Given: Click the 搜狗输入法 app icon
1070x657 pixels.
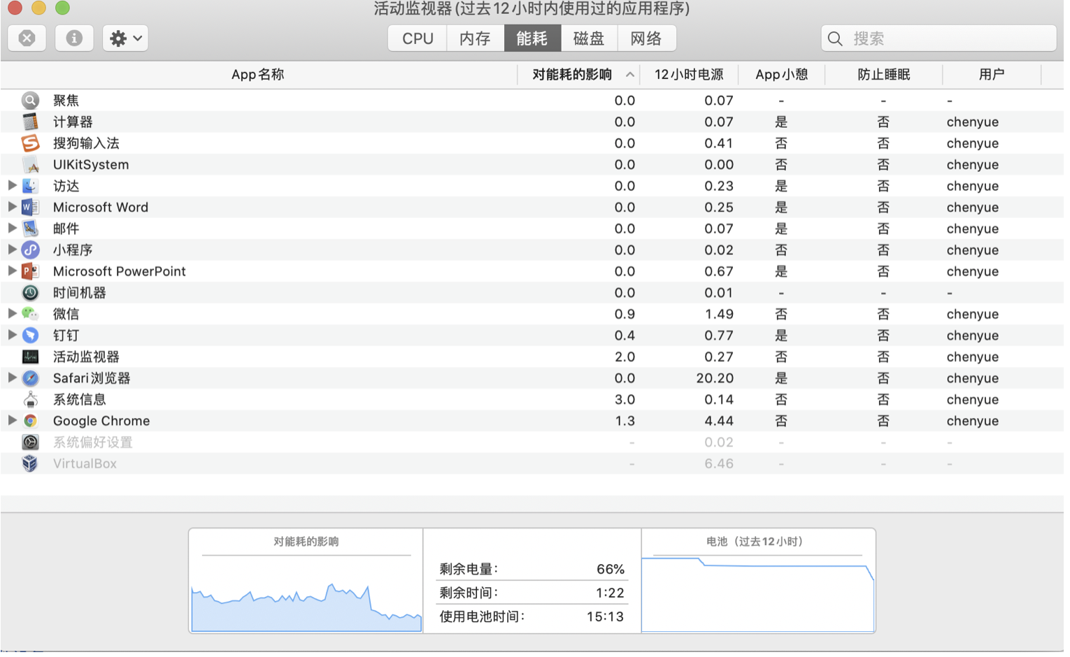Looking at the screenshot, I should pos(30,143).
